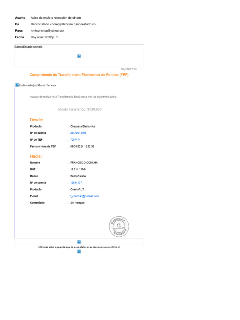Viewport: 240px width, 320px height.
Task: Click the E-mail field label
Action: [34, 196]
